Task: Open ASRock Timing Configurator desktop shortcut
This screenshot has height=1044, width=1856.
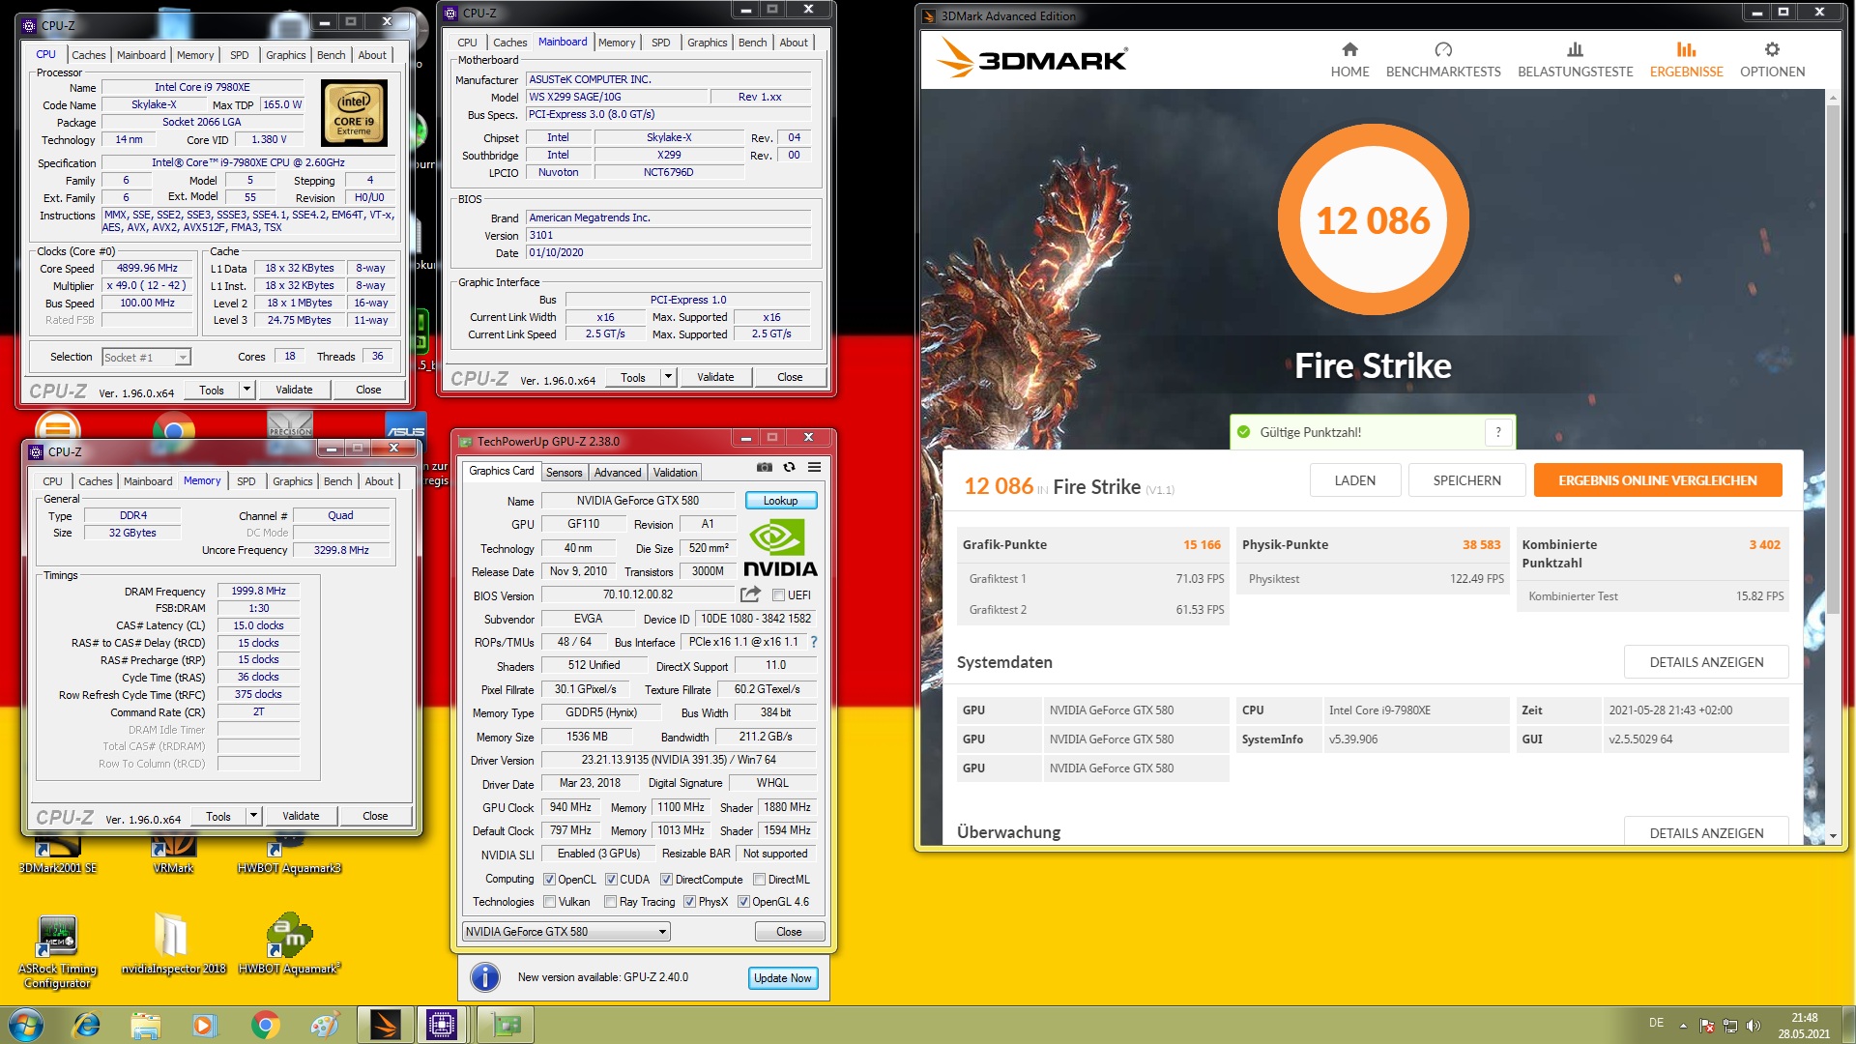Action: coord(57,951)
